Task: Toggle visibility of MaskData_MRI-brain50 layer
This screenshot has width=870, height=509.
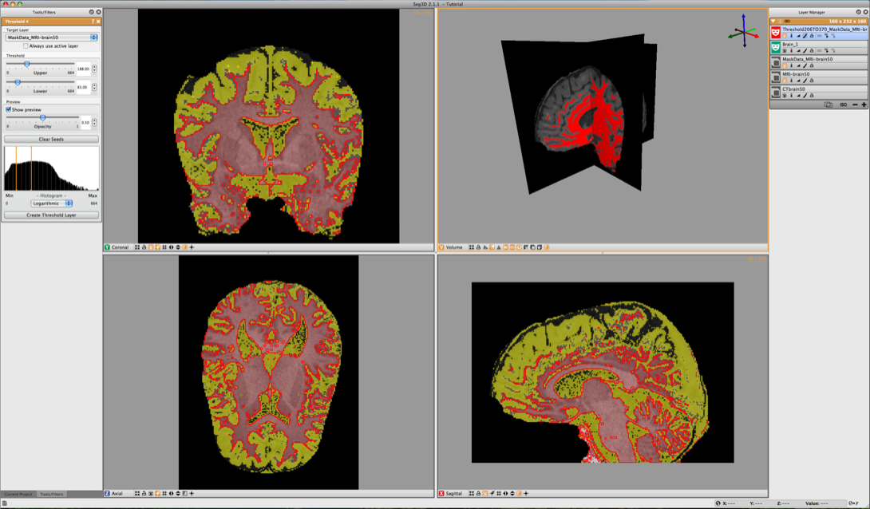Action: tap(785, 65)
